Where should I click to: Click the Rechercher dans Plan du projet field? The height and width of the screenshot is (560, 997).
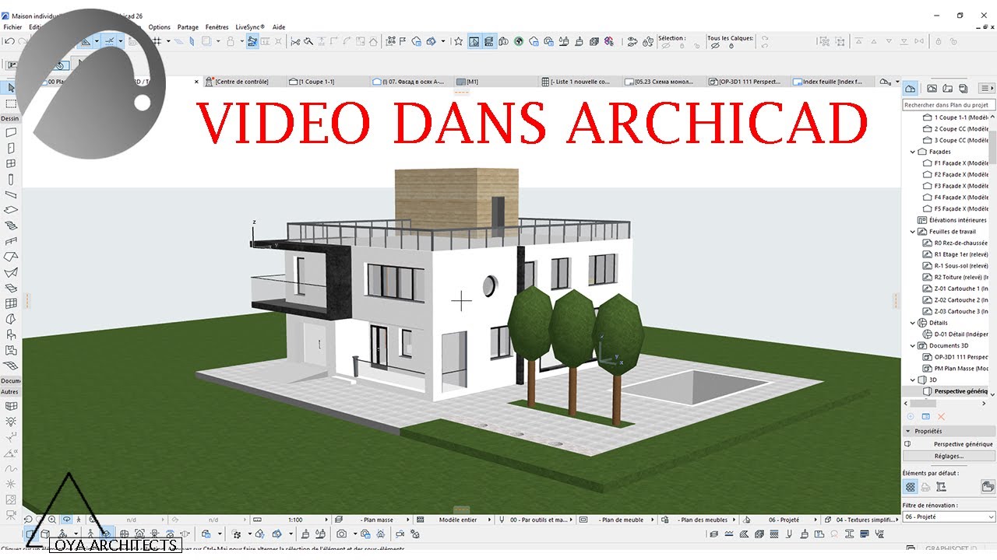coord(949,104)
